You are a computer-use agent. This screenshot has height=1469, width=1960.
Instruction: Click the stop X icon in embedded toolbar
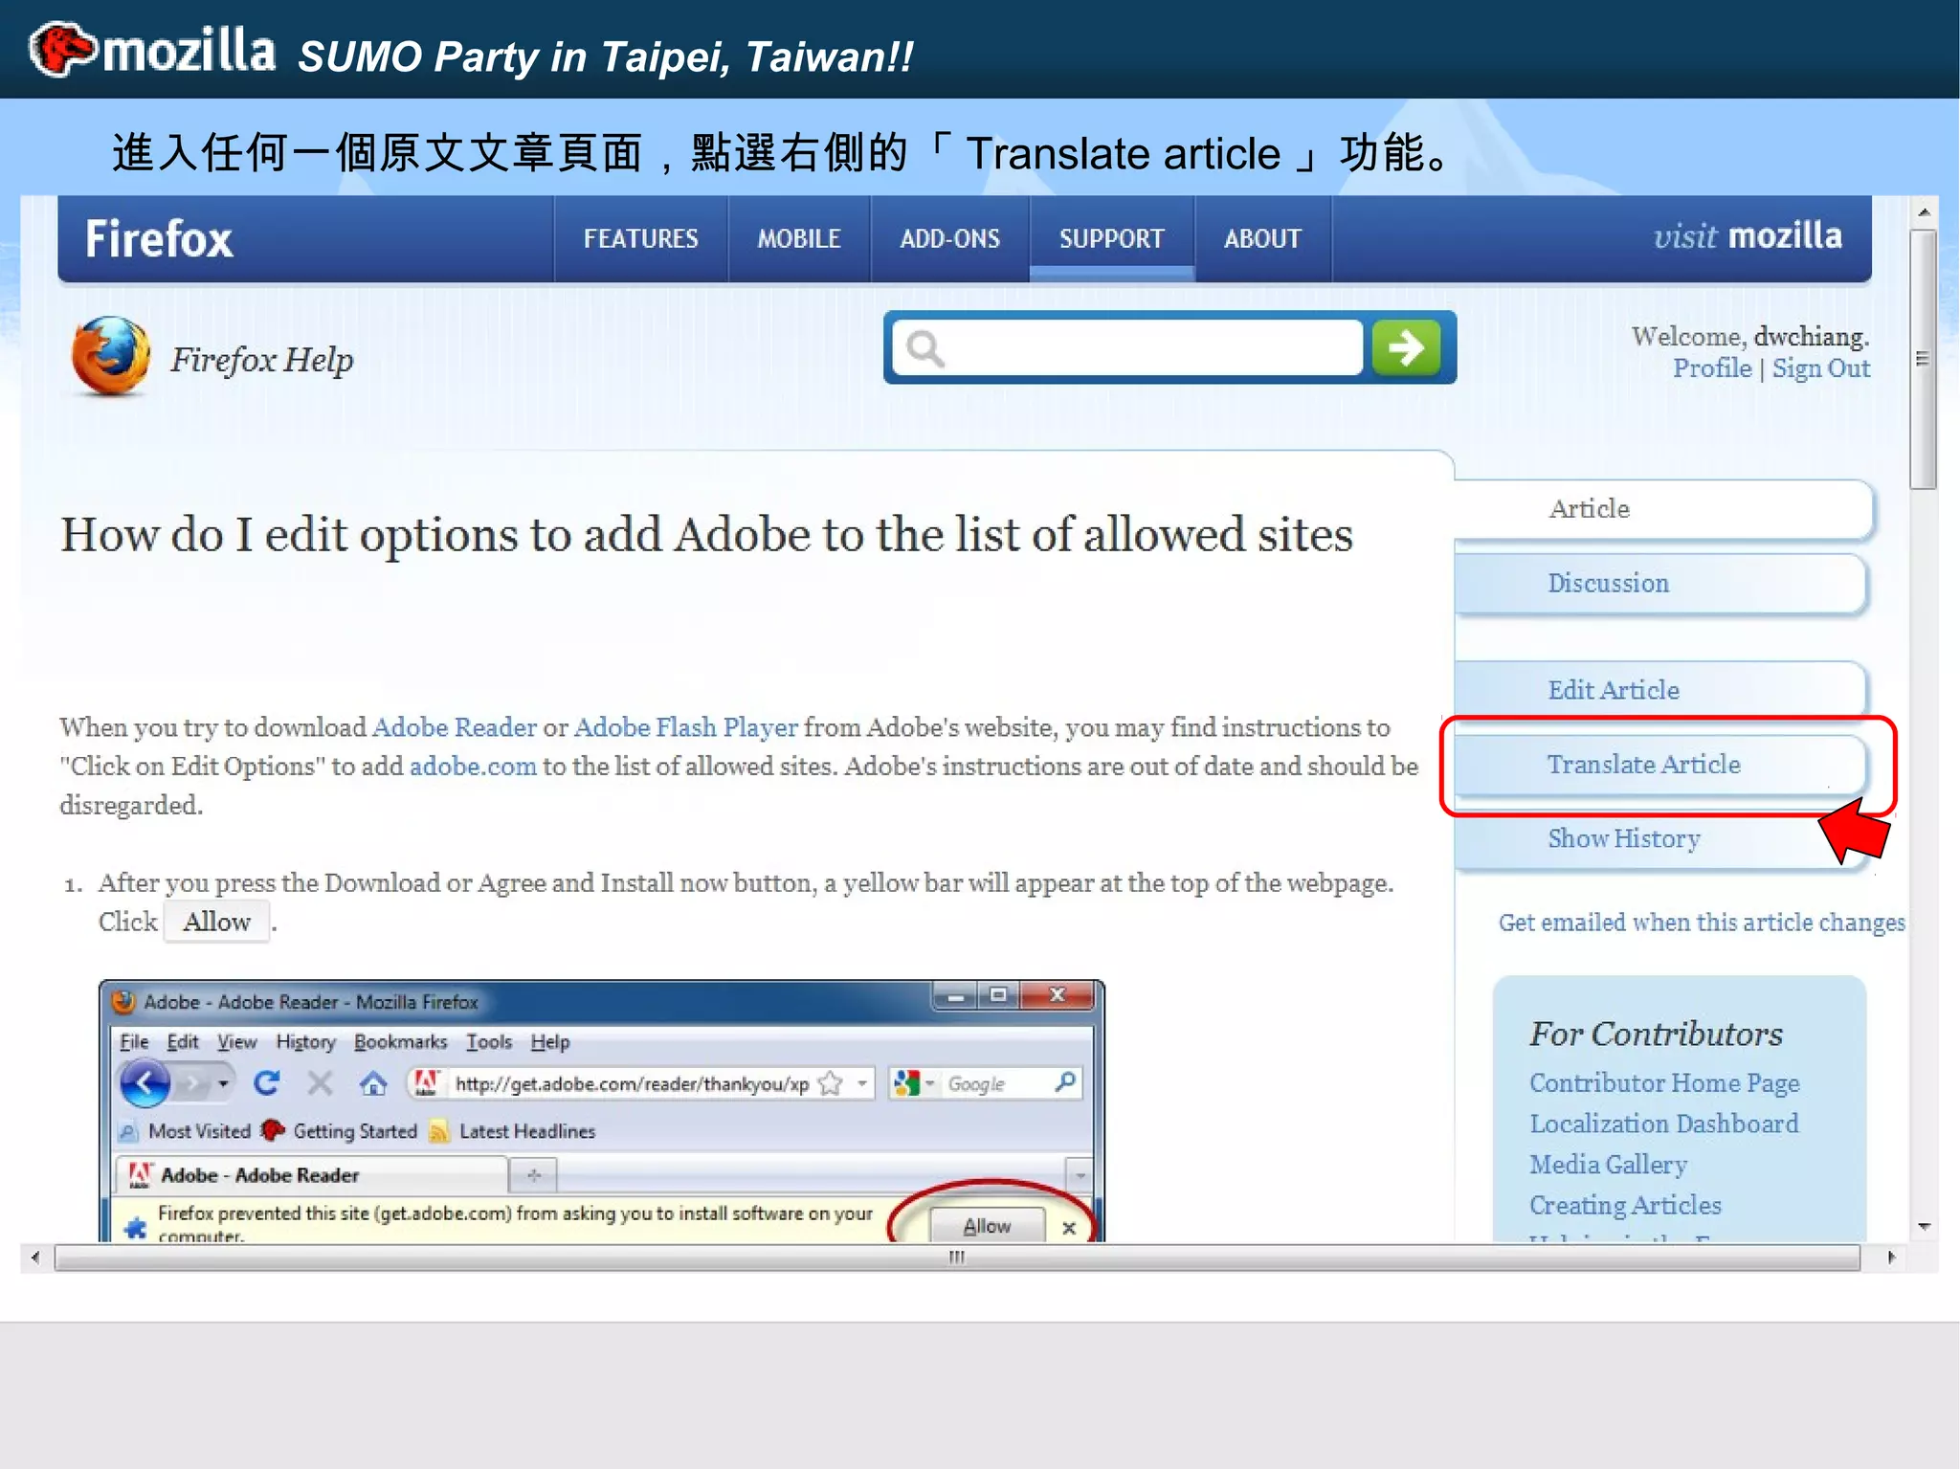click(320, 1083)
